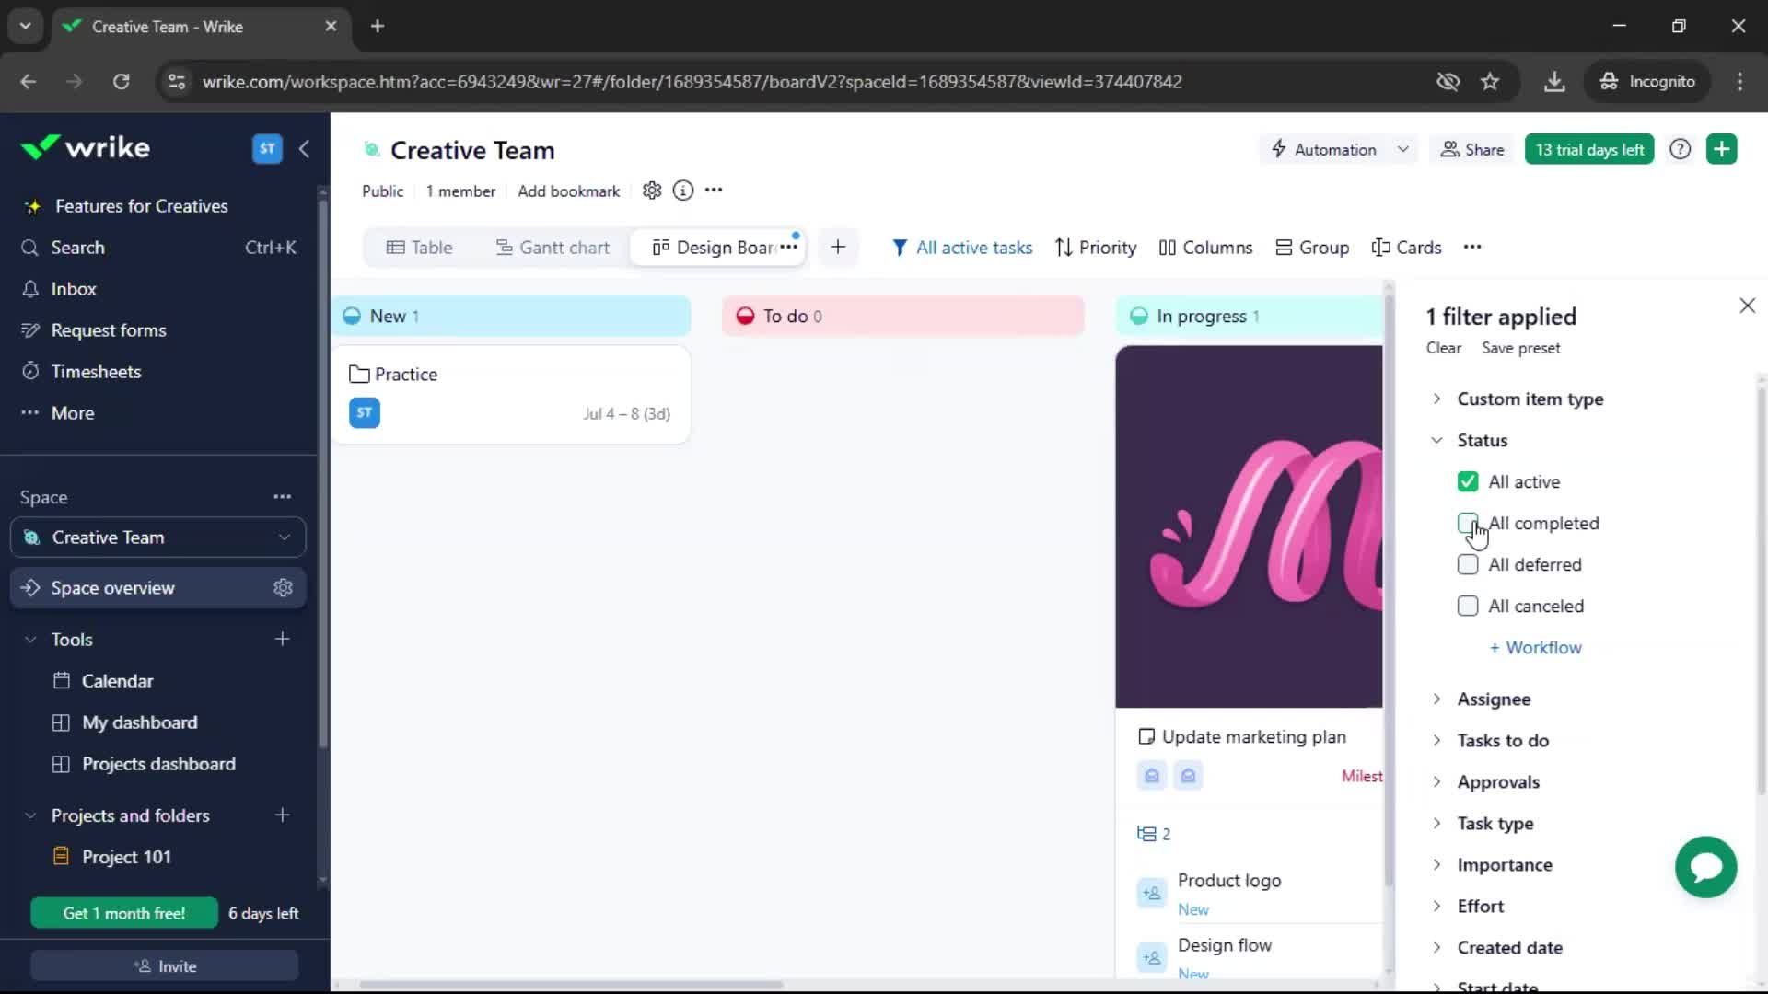The width and height of the screenshot is (1768, 994).
Task: Open the Creative Team settings gear icon
Action: [x=652, y=191]
